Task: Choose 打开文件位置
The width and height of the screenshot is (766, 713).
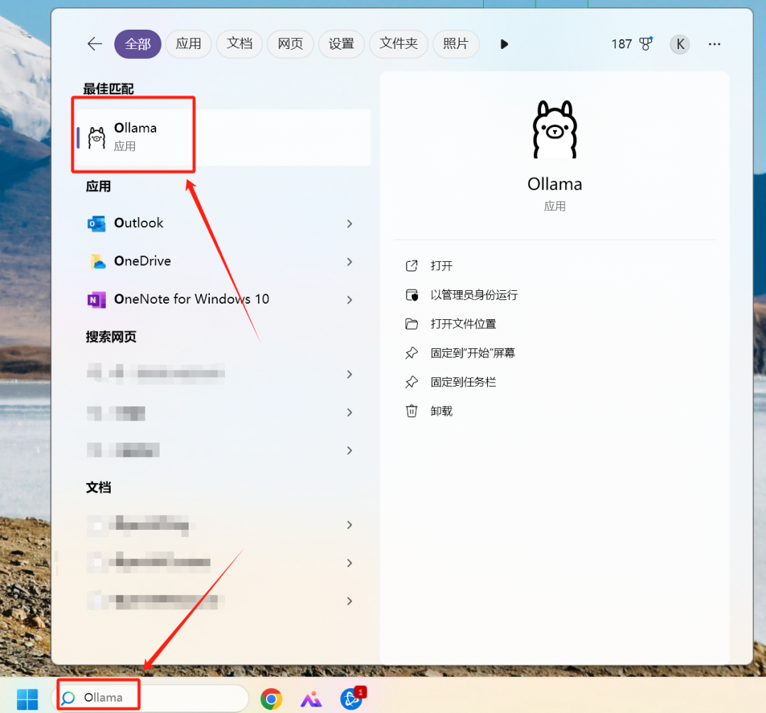Action: pyautogui.click(x=463, y=324)
